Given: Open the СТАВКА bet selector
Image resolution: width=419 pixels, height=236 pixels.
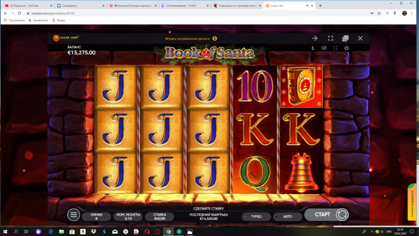Looking at the screenshot, I should (160, 216).
